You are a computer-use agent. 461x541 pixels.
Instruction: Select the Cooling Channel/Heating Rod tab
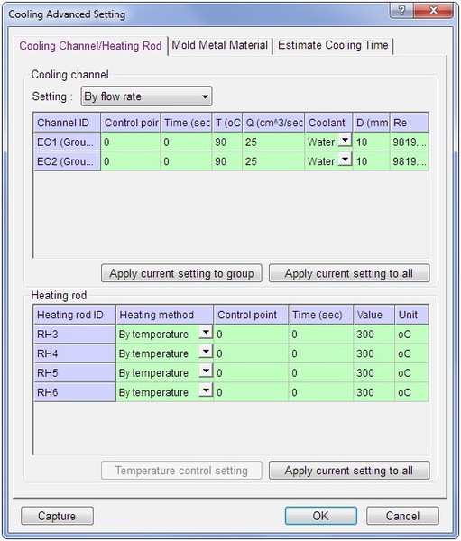(90, 46)
